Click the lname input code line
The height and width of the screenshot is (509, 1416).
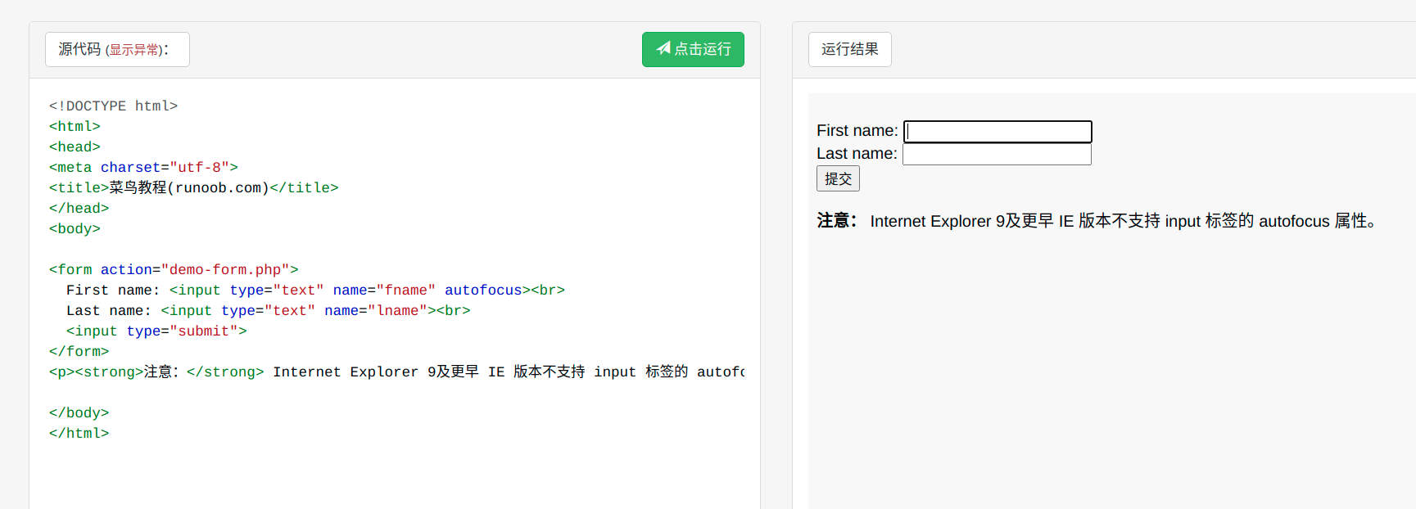pos(268,310)
